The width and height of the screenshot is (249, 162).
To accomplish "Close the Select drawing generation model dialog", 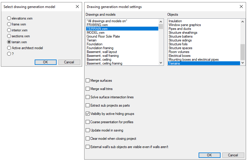I will [77, 7].
